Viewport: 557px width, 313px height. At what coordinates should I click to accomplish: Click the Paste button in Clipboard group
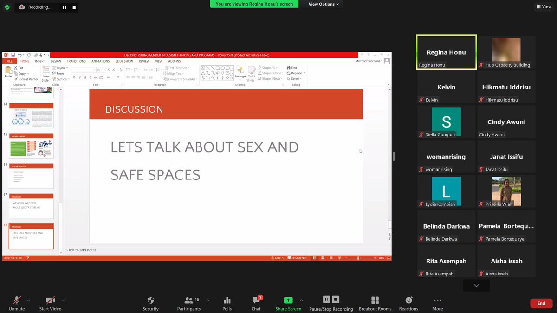point(8,73)
